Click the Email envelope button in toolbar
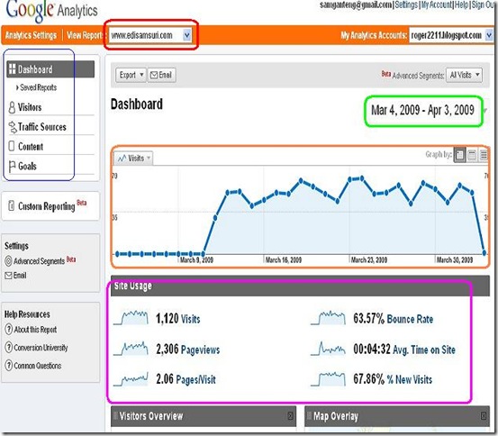Viewport: 498px width, 436px height. (x=162, y=75)
